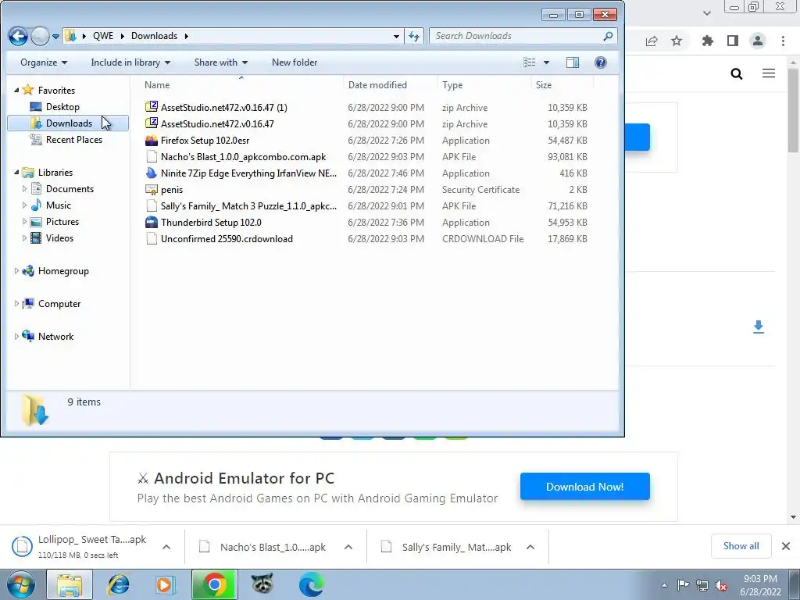Refresh the Downloads folder address bar
800x600 pixels.
(x=414, y=36)
